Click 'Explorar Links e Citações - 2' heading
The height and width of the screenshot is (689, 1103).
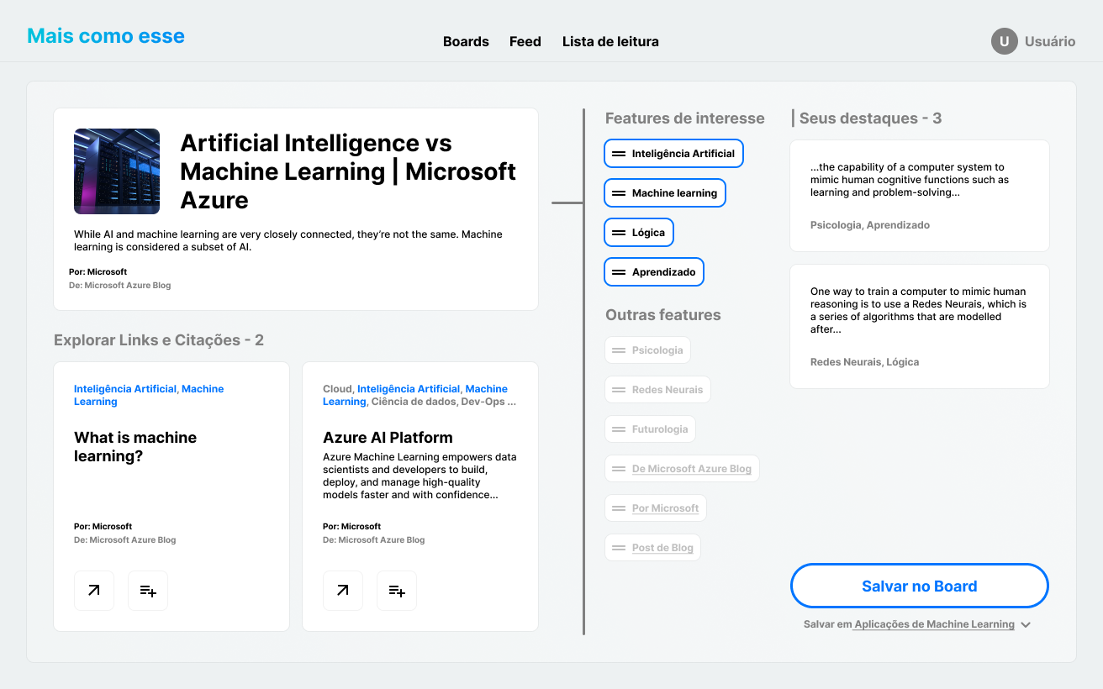159,340
